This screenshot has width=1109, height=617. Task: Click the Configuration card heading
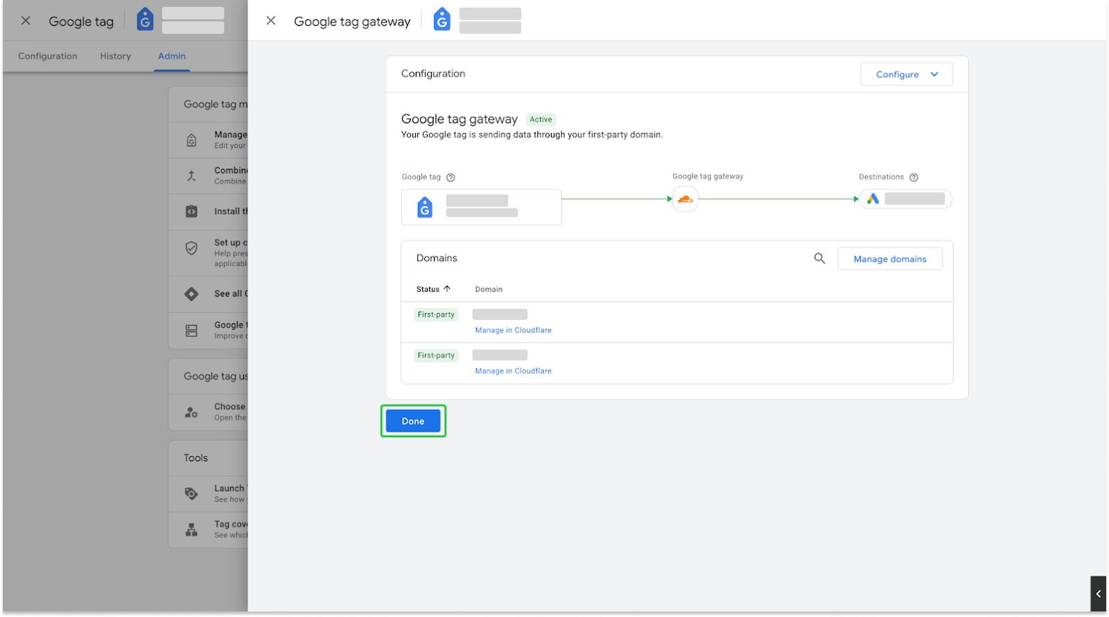coord(433,73)
